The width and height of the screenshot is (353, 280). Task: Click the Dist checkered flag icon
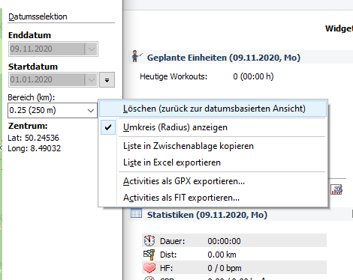149,255
